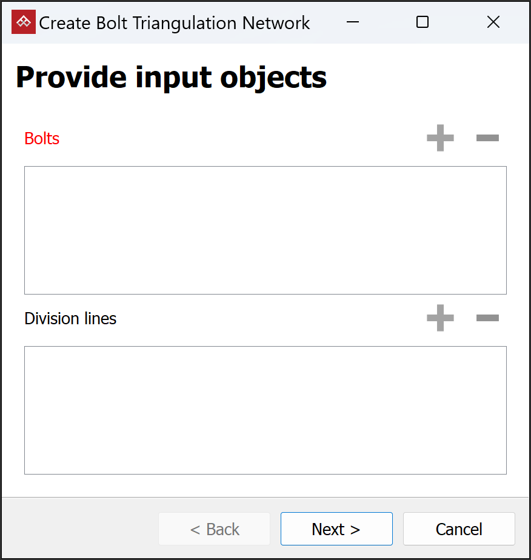Maximize the Create Bolt Triangulation Network dialog
The width and height of the screenshot is (531, 560).
click(x=422, y=22)
